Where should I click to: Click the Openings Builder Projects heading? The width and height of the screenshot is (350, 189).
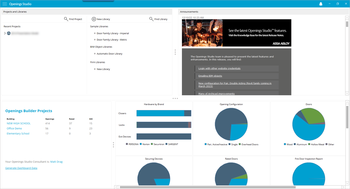point(29,111)
